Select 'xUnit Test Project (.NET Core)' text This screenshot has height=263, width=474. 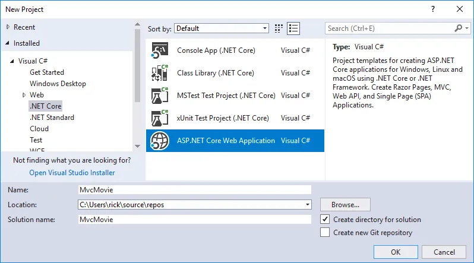tap(223, 118)
